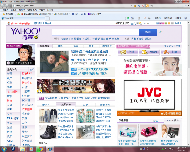Open the 安全性(S) dropdown menu
190x152 pixels.
point(168,18)
